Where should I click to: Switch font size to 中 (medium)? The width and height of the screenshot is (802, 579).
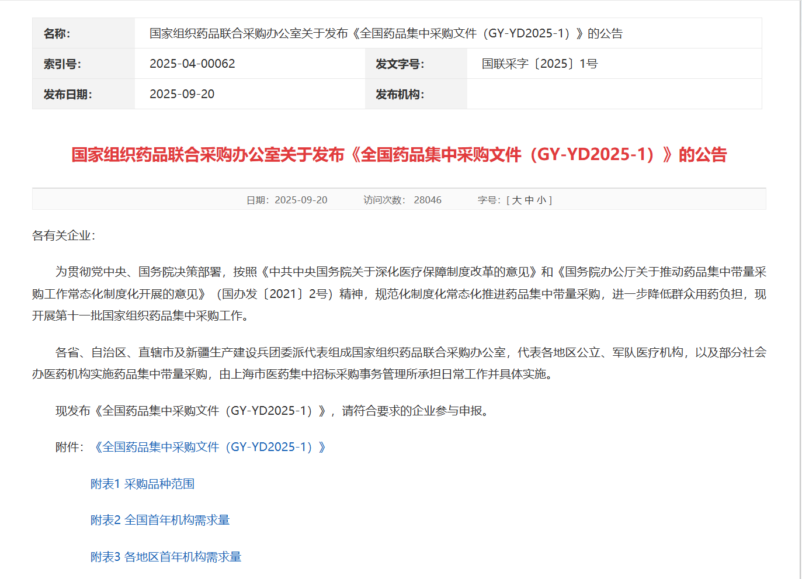tap(529, 200)
